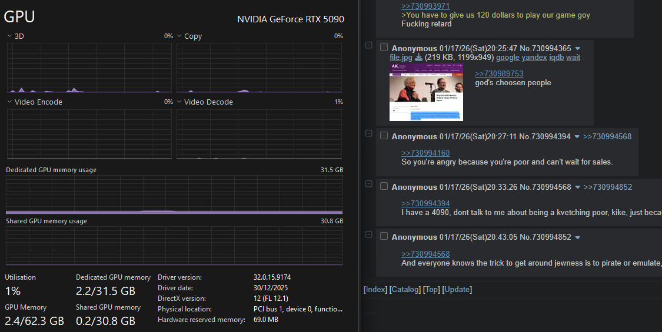Click the Update thread link

pyautogui.click(x=457, y=289)
